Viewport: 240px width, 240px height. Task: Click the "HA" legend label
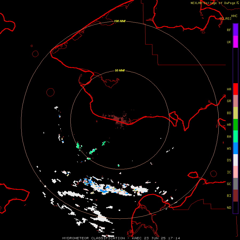point(229,89)
